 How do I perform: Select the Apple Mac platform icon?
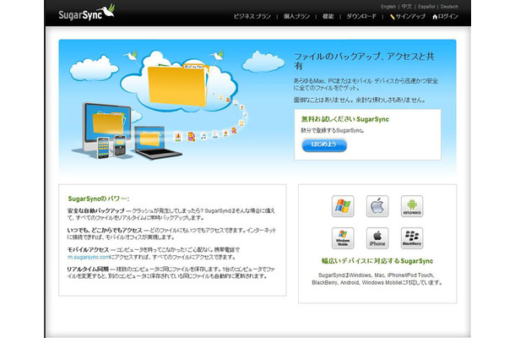(x=377, y=206)
